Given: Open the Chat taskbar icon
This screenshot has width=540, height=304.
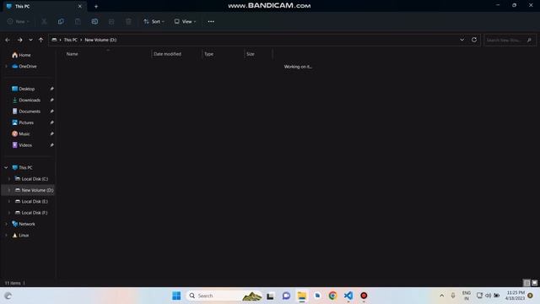Looking at the screenshot, I should 286,296.
